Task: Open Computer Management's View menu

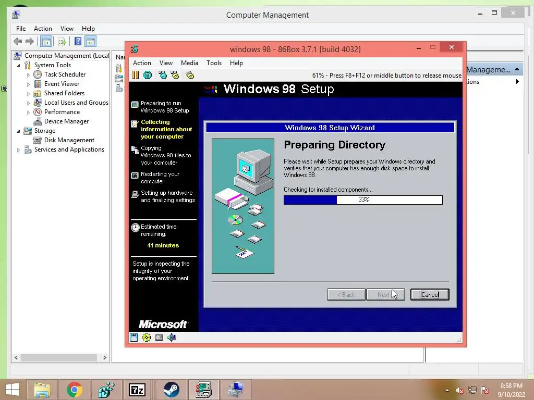Action: (67, 29)
